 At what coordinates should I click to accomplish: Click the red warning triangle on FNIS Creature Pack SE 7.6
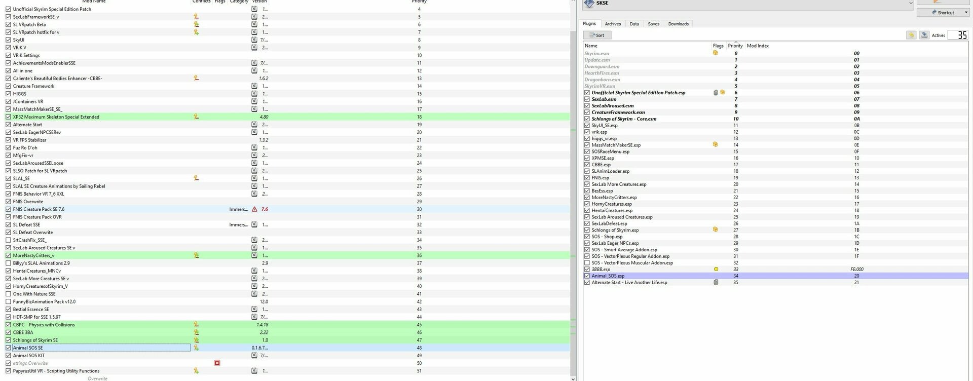[254, 209]
